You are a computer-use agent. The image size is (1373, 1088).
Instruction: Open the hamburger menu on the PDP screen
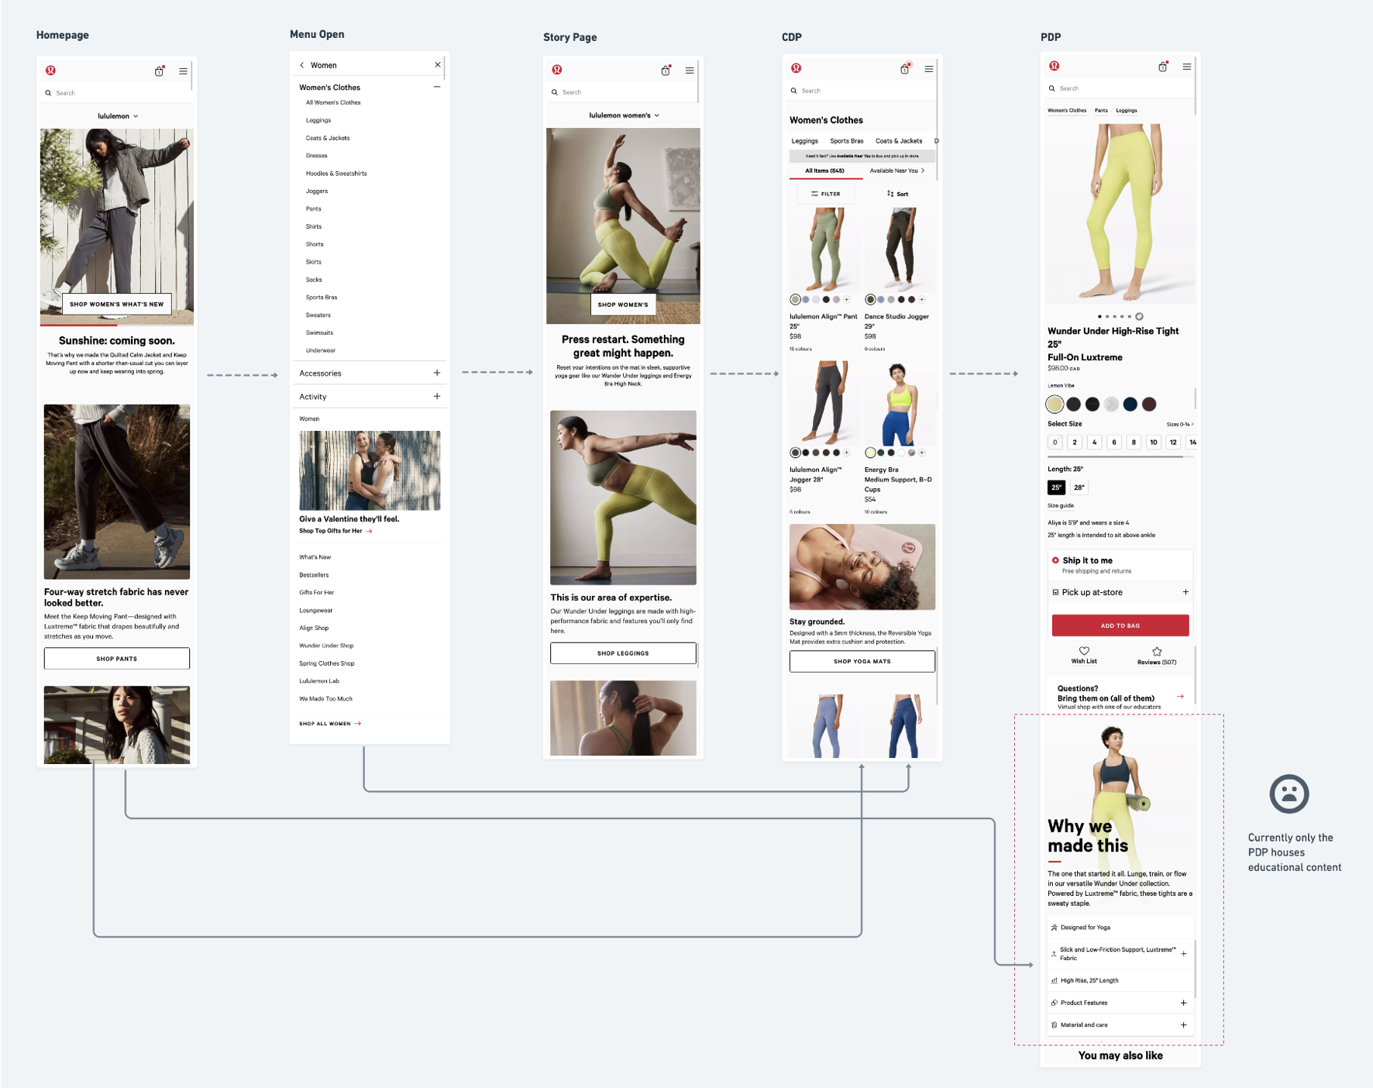pos(1187,67)
